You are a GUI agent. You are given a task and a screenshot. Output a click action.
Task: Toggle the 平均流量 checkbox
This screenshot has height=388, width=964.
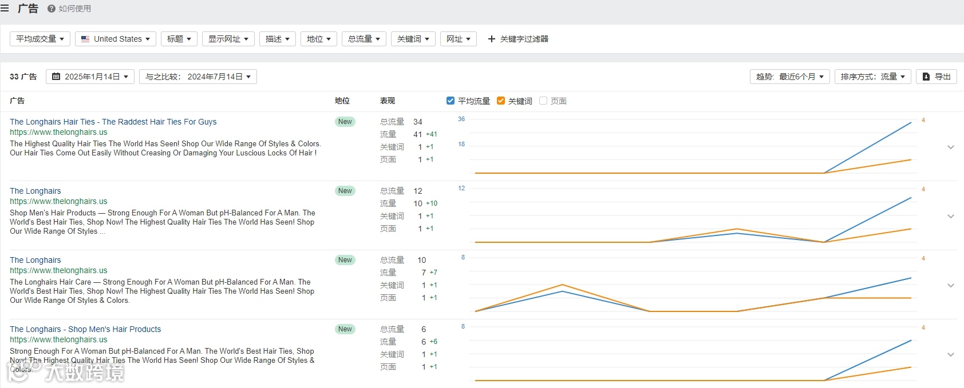click(x=451, y=101)
